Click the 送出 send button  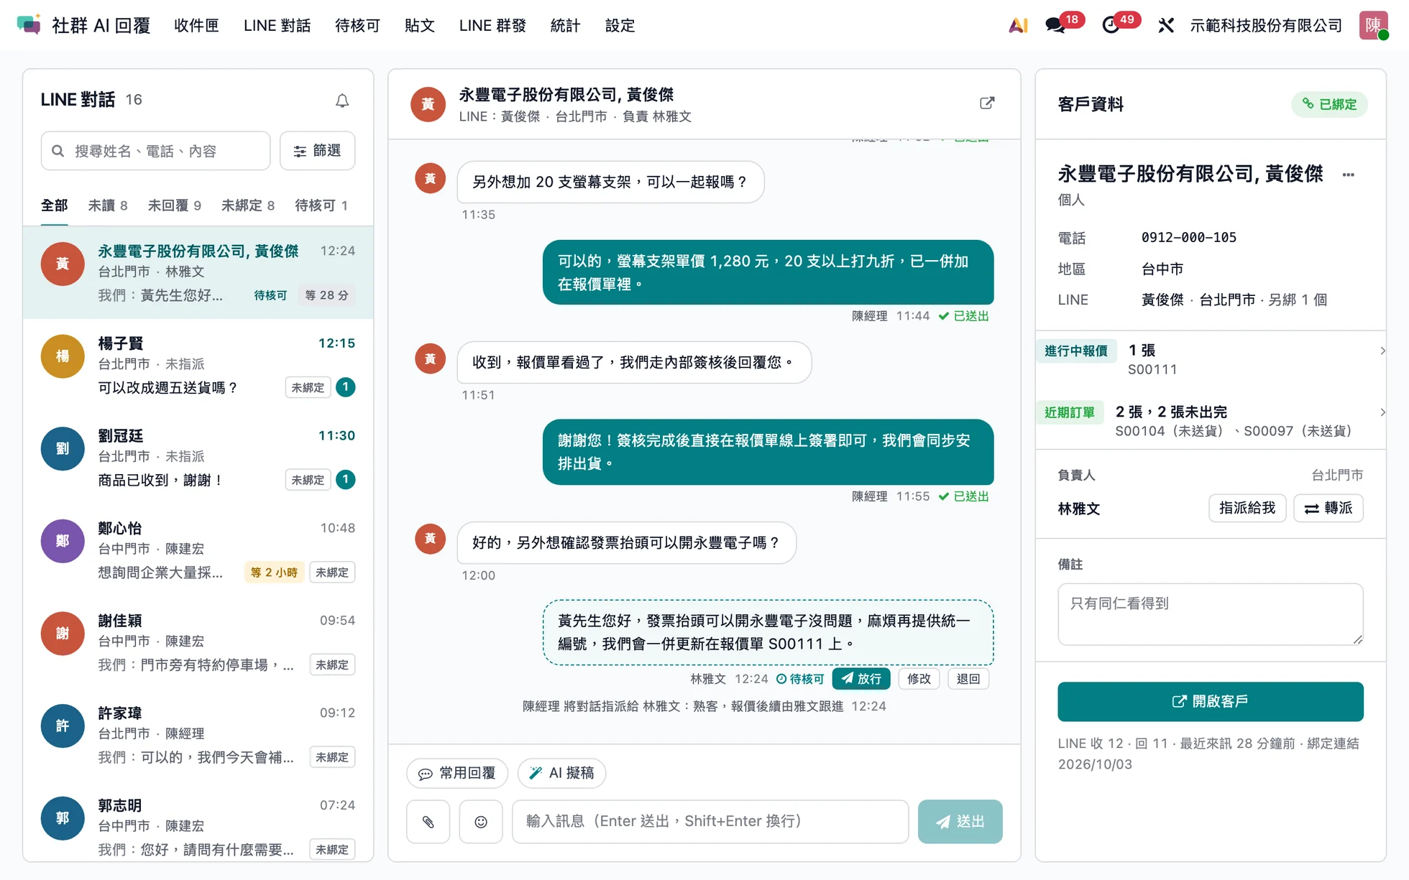pyautogui.click(x=960, y=822)
